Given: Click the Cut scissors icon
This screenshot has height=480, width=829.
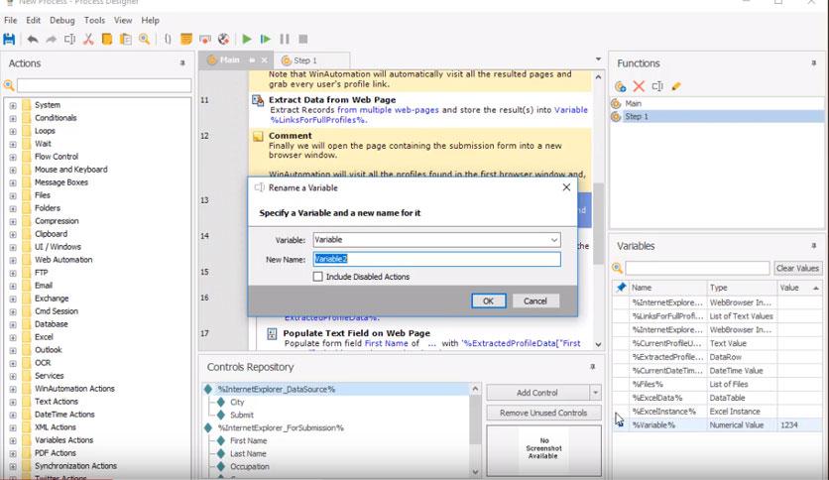Looking at the screenshot, I should (x=88, y=39).
